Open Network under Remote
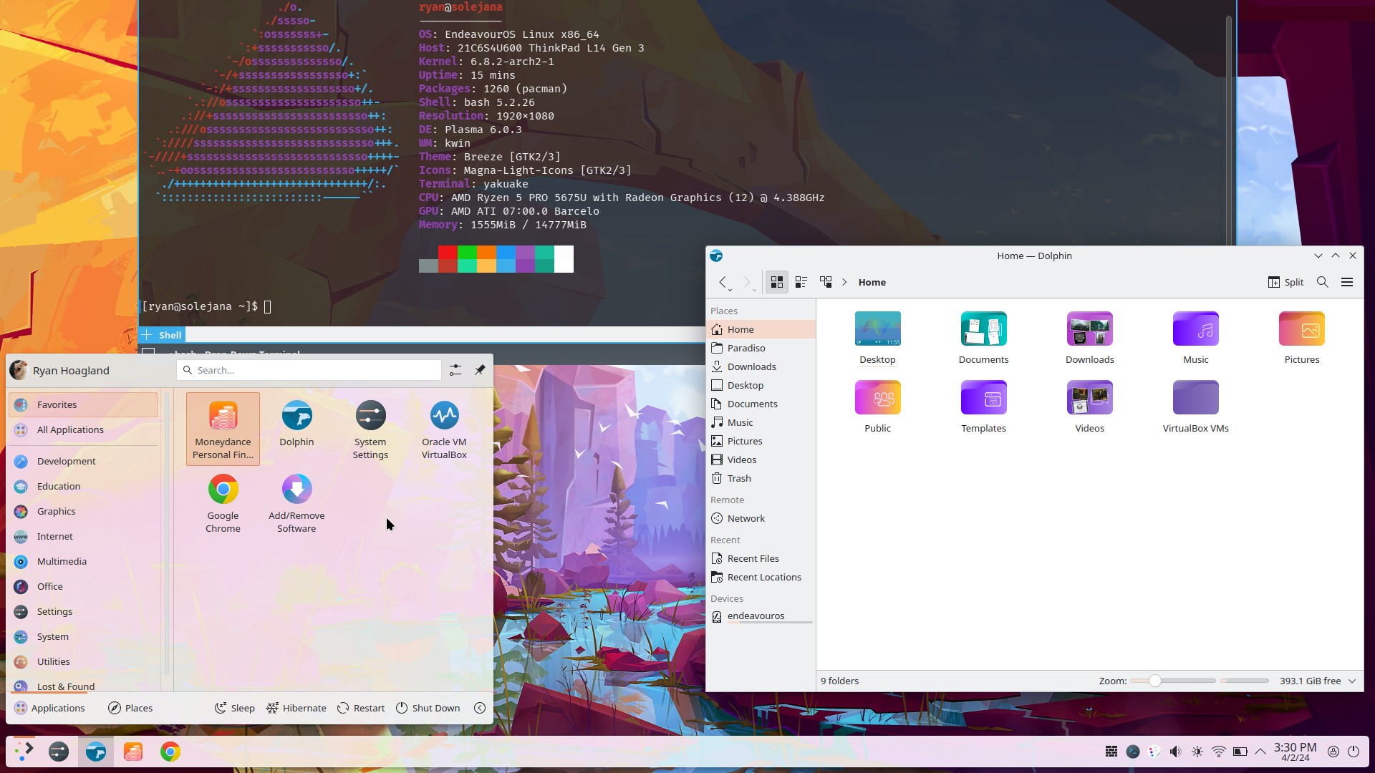The width and height of the screenshot is (1375, 773). click(x=761, y=518)
